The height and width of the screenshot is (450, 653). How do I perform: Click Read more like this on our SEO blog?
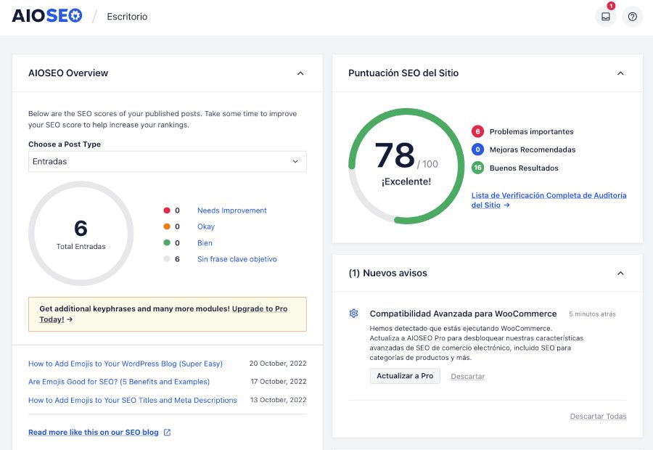(94, 433)
